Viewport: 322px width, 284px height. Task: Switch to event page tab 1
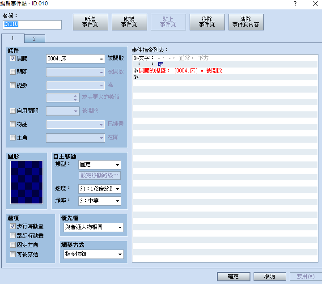coord(13,38)
